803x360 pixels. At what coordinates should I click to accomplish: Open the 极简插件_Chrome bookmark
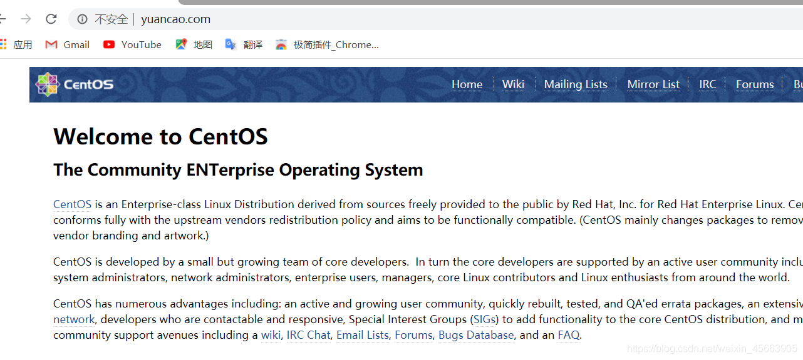[x=327, y=44]
